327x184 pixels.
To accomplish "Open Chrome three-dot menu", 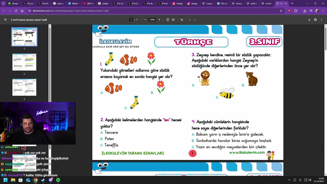I will coord(323,11).
